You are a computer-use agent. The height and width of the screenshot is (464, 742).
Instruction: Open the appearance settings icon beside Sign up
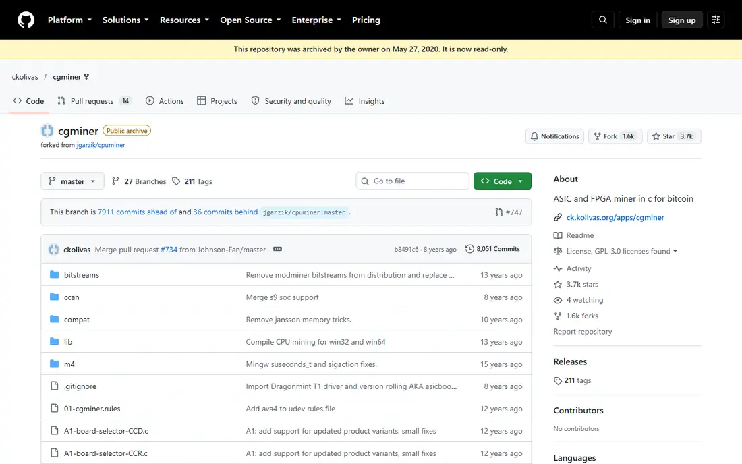(716, 20)
